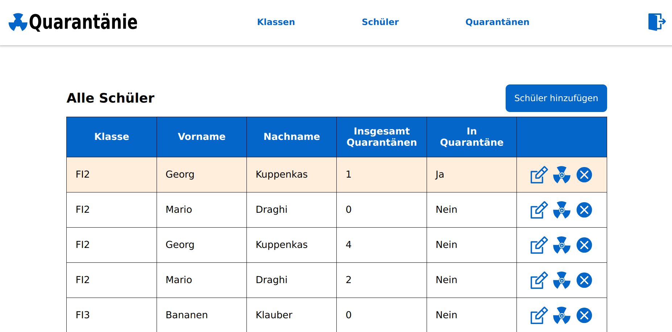The height and width of the screenshot is (332, 672).
Task: Edit student Bananen Klauber
Action: (539, 315)
